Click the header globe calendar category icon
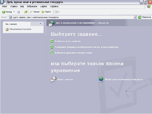 pyautogui.click(x=52, y=24)
